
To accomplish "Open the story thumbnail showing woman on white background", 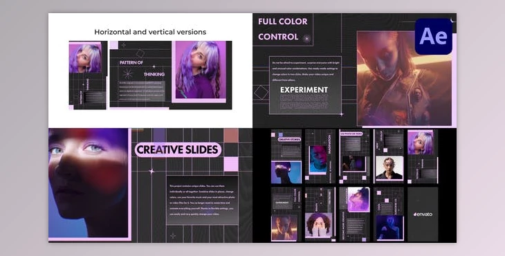I will click(389, 156).
